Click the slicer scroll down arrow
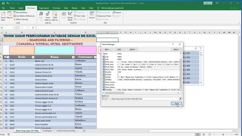Screen dimensions: 242x136 [x=201, y=83]
